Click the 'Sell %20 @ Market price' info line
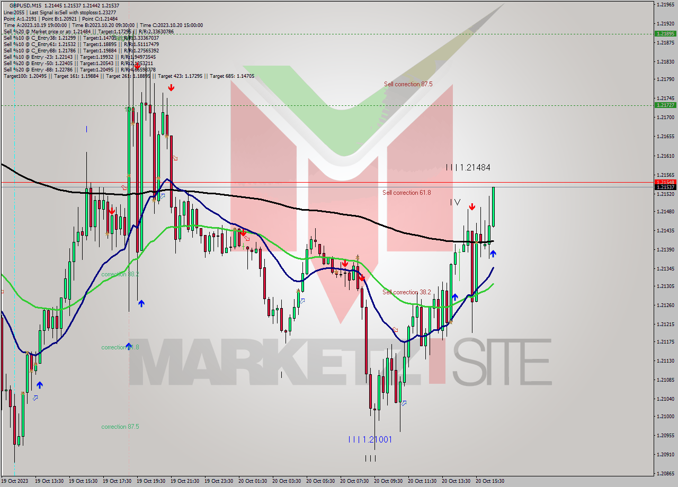678x487 pixels. (88, 31)
